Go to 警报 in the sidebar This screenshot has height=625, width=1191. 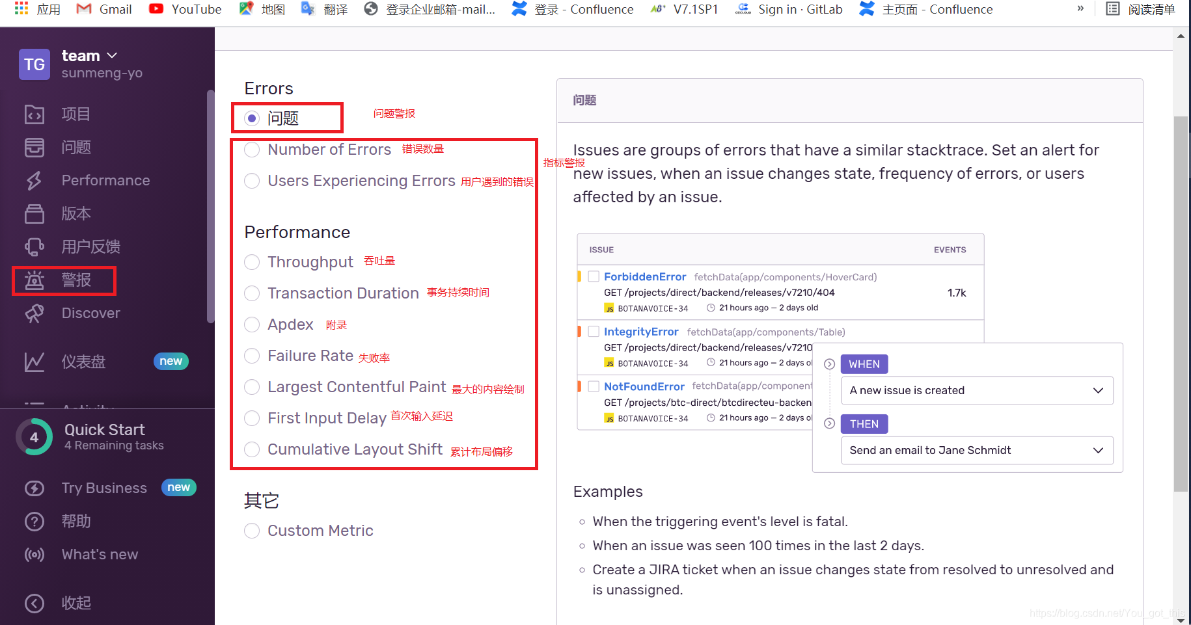(76, 280)
